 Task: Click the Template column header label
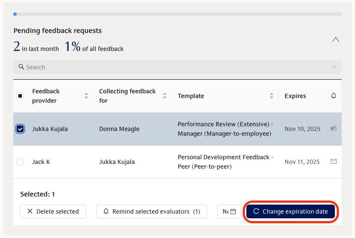click(x=191, y=96)
